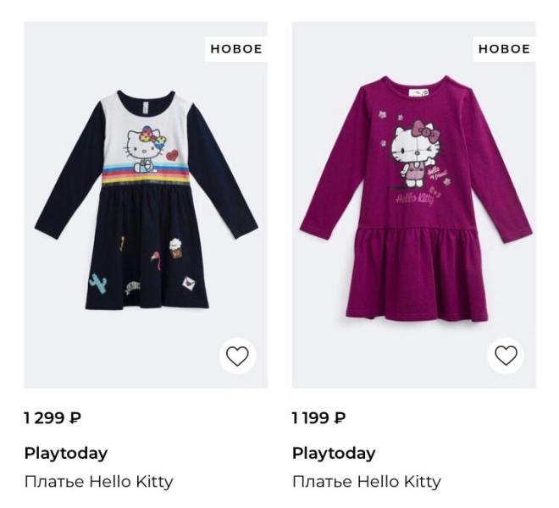Open the Playtoday brand link under 1 299 ₽

pyautogui.click(x=66, y=453)
